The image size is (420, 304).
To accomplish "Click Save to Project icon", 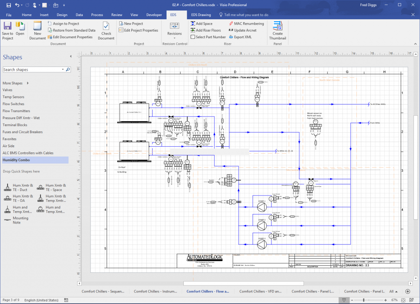I will pyautogui.click(x=7, y=30).
